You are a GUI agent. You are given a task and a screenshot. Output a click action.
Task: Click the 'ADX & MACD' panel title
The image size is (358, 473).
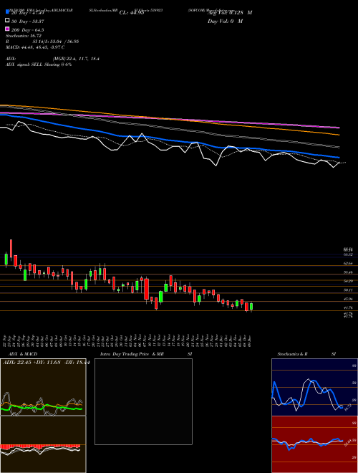click(23, 354)
